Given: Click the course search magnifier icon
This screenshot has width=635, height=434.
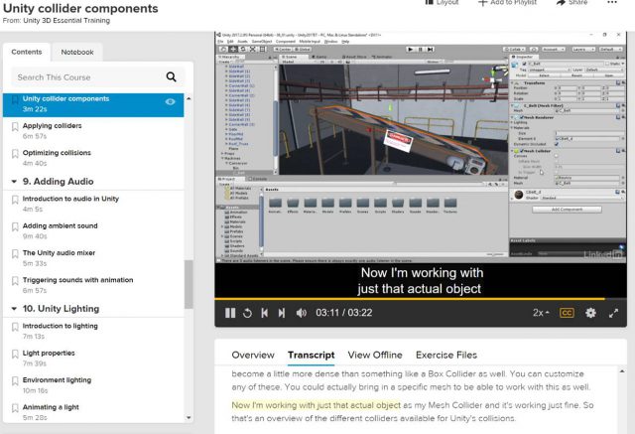Looking at the screenshot, I should [172, 76].
